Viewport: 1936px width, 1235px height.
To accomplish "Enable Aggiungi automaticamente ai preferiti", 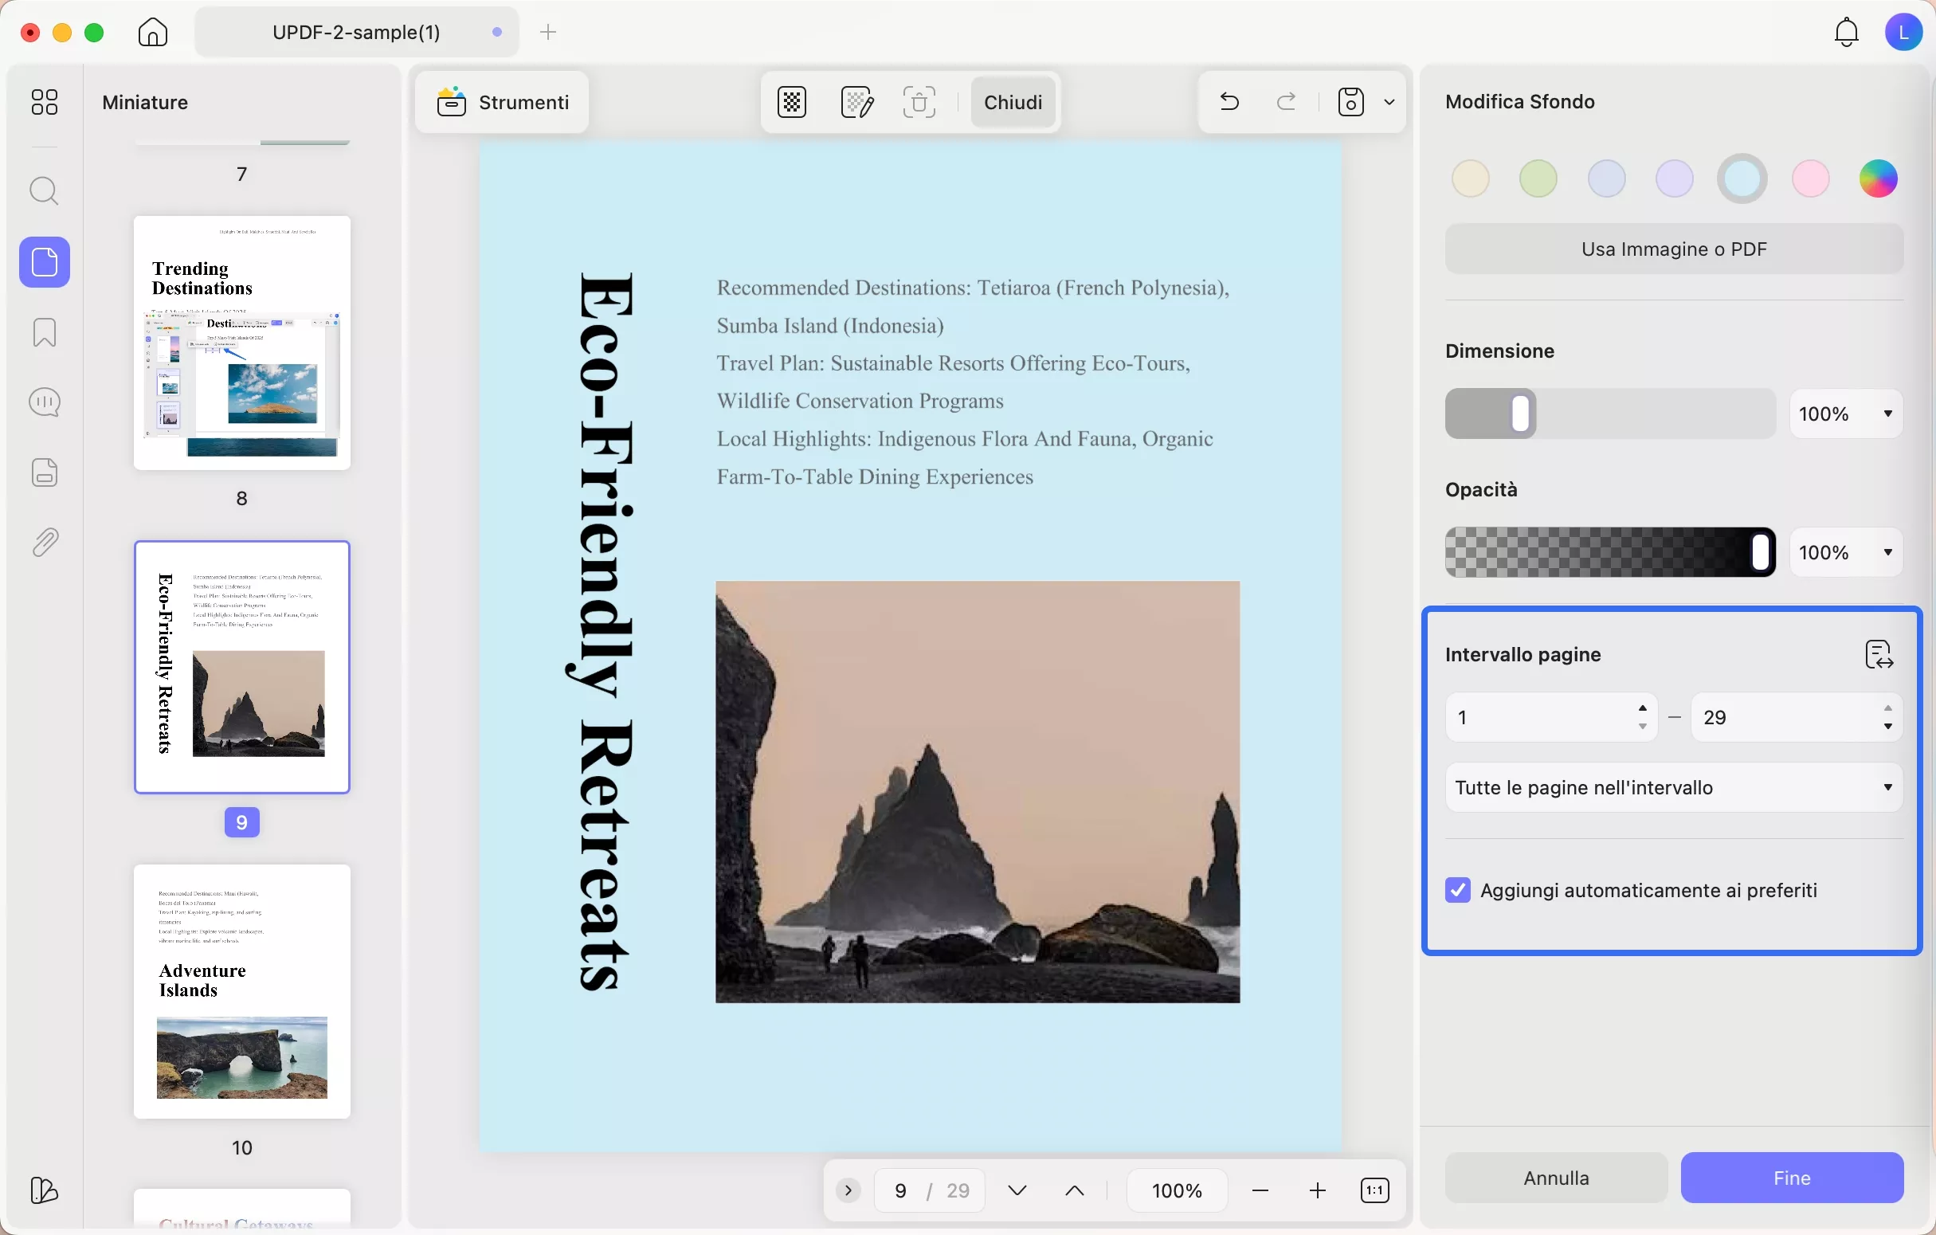I will tap(1457, 890).
